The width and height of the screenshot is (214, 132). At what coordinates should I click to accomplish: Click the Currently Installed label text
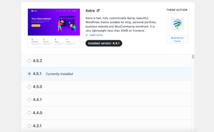click(x=59, y=74)
